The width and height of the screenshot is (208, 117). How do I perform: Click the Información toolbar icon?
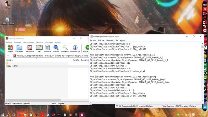tap(75, 47)
